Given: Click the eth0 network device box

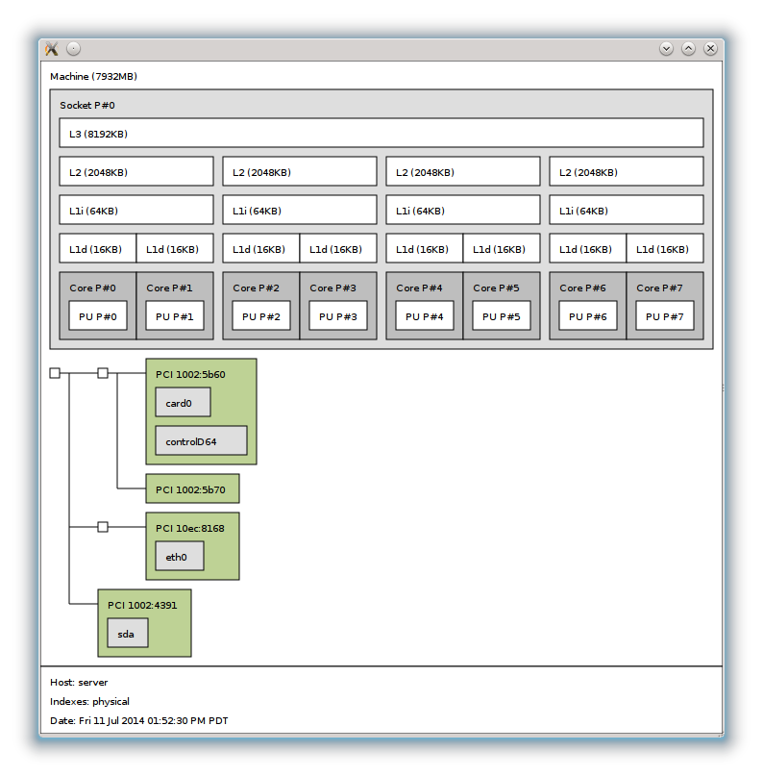Looking at the screenshot, I should [180, 556].
